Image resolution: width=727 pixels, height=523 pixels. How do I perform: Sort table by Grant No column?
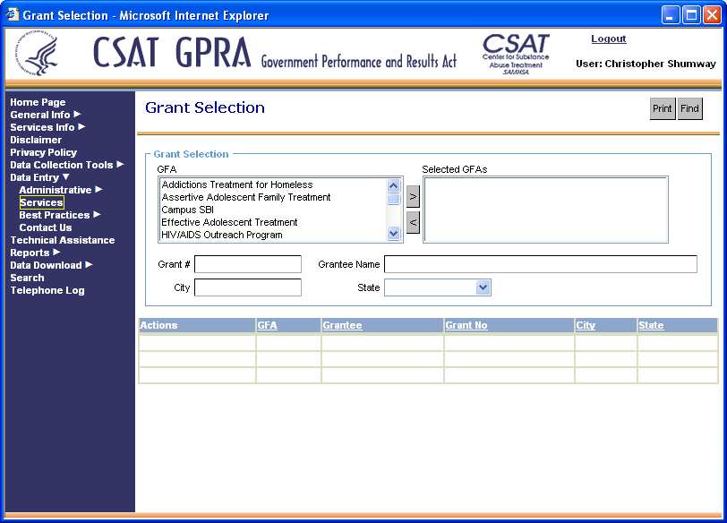(x=466, y=325)
